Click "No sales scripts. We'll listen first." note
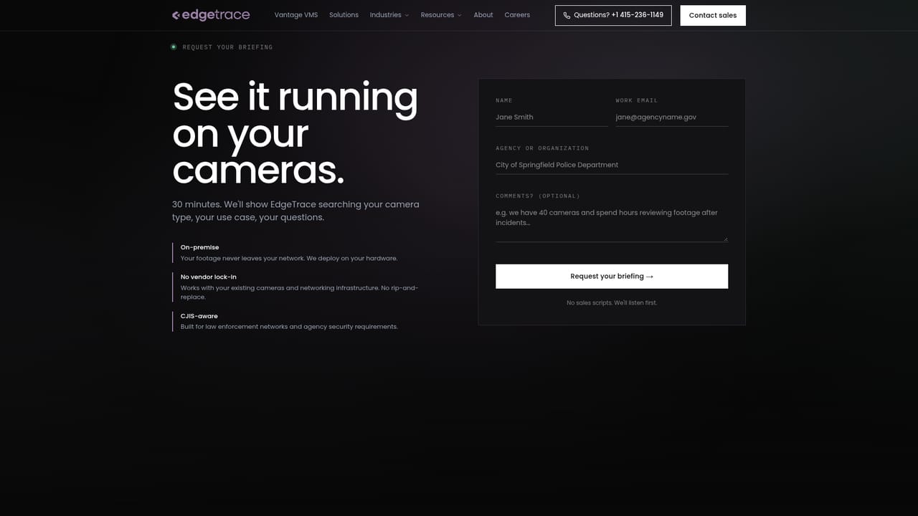Image resolution: width=918 pixels, height=516 pixels. [x=612, y=303]
